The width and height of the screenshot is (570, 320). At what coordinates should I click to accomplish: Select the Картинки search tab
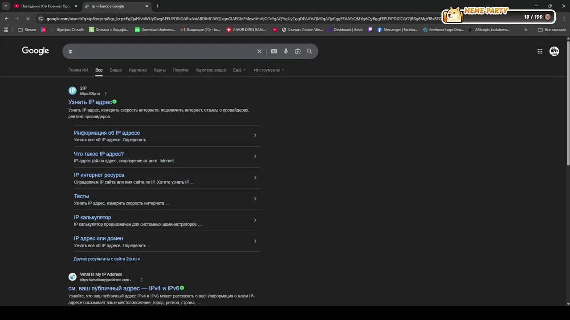tap(138, 70)
